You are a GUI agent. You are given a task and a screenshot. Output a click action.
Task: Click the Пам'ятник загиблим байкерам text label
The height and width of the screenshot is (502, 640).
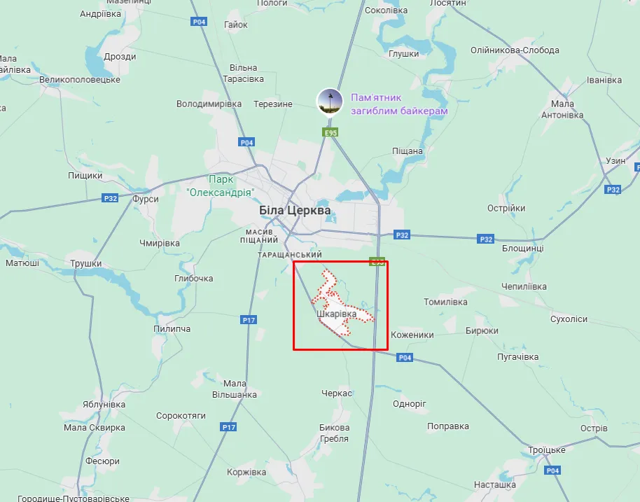399,104
